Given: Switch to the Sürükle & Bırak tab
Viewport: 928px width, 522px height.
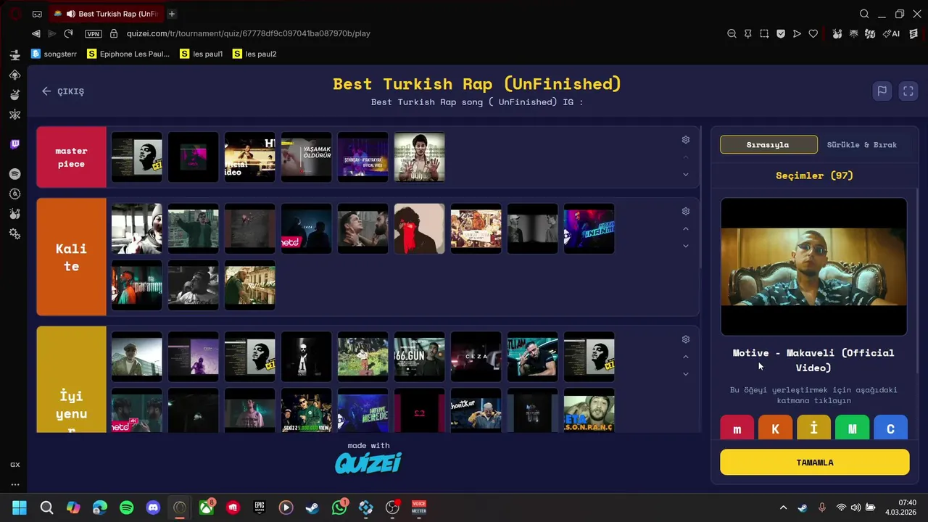Looking at the screenshot, I should coord(862,144).
